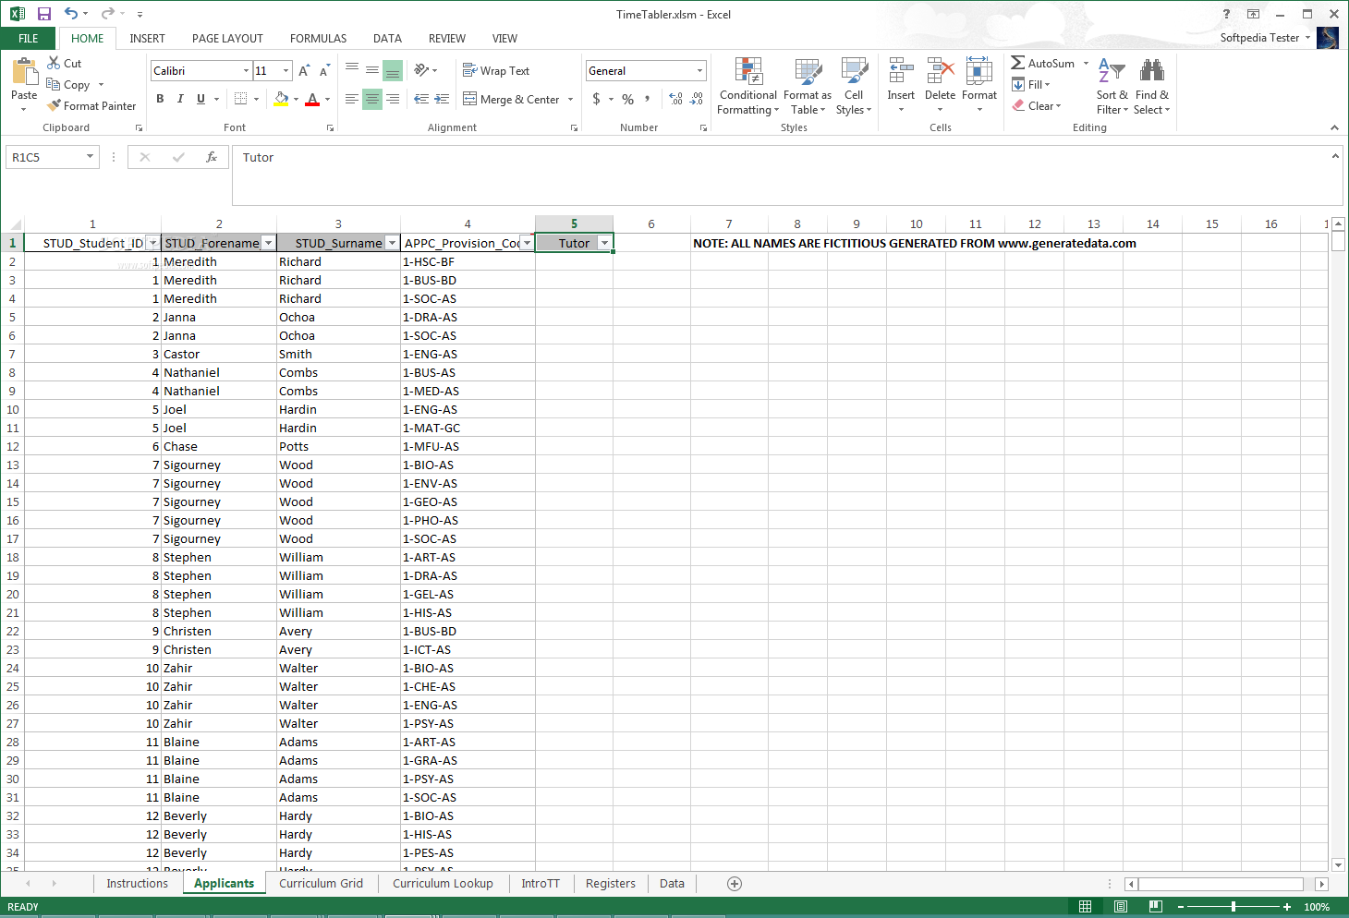Open the Registers sheet tab
This screenshot has height=918, width=1349.
(611, 883)
